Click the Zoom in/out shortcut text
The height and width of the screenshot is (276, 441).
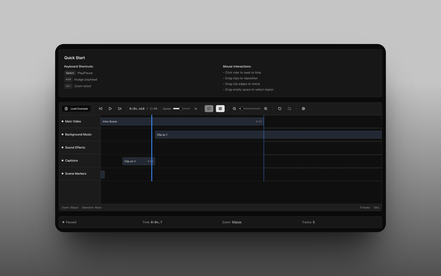82,86
